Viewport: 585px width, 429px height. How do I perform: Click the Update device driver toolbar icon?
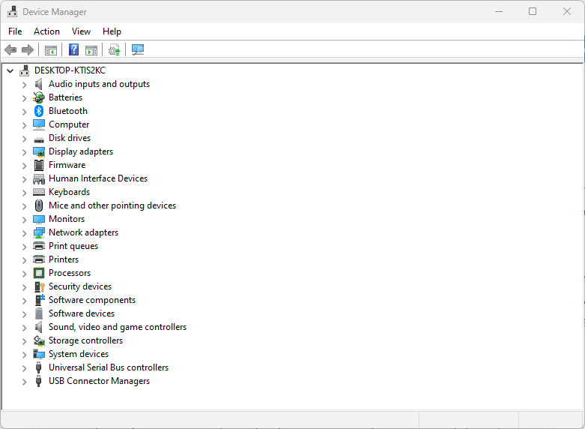[x=114, y=49]
